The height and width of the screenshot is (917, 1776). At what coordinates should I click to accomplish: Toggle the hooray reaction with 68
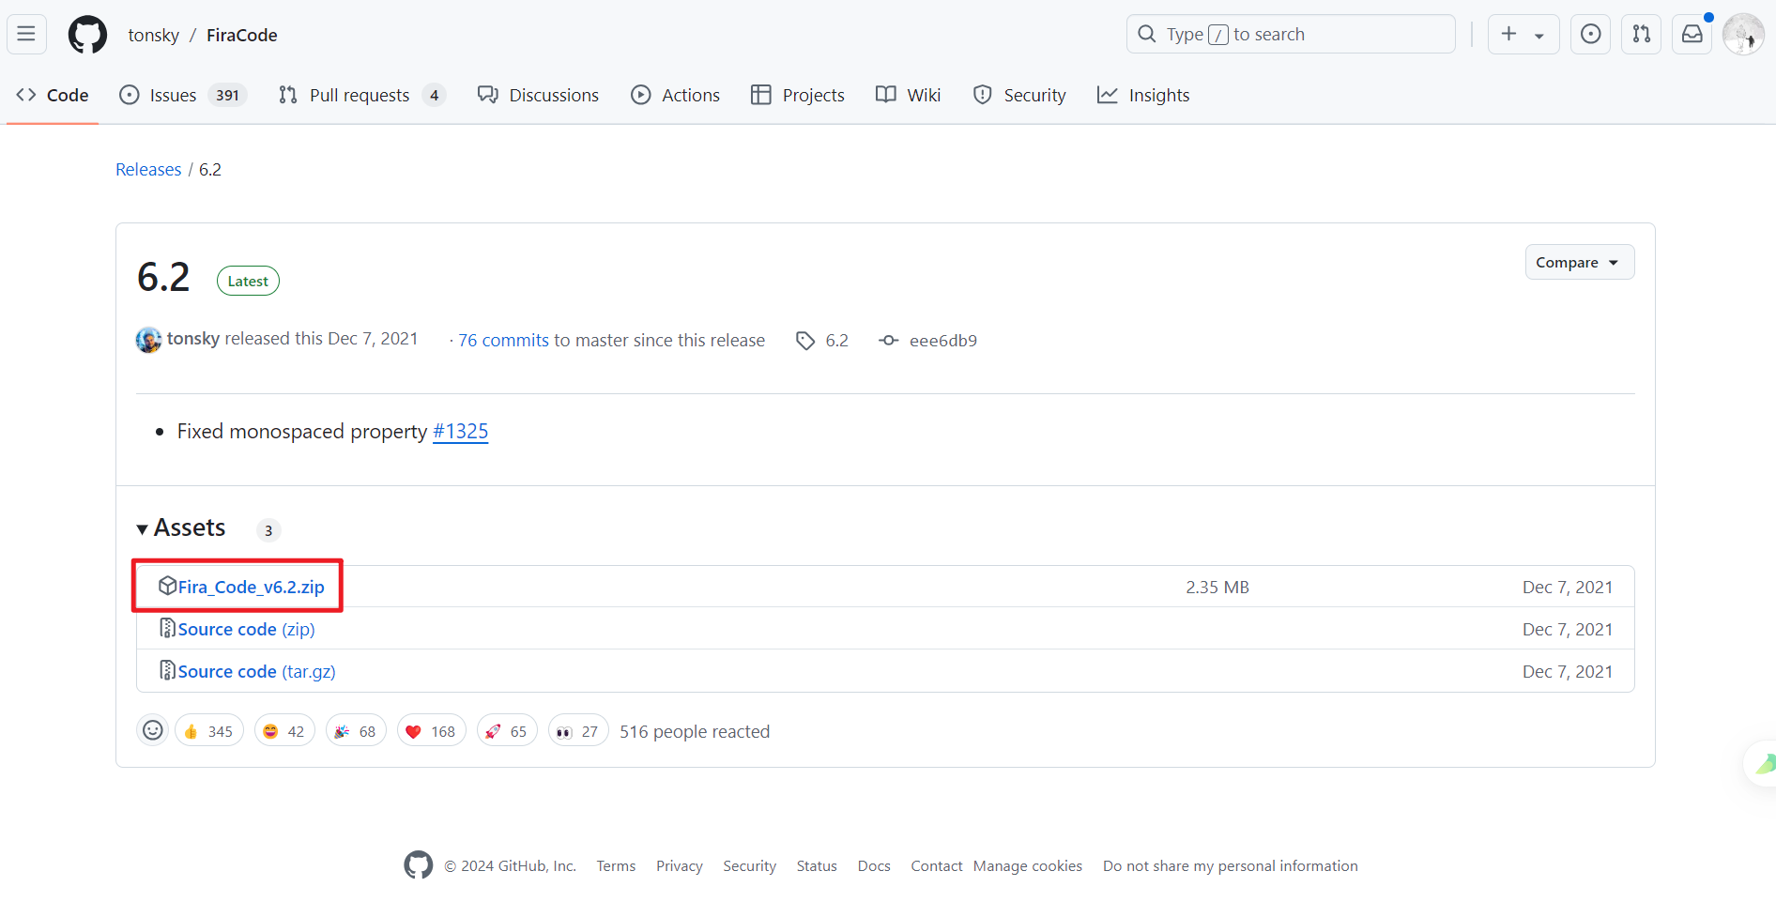tap(356, 730)
